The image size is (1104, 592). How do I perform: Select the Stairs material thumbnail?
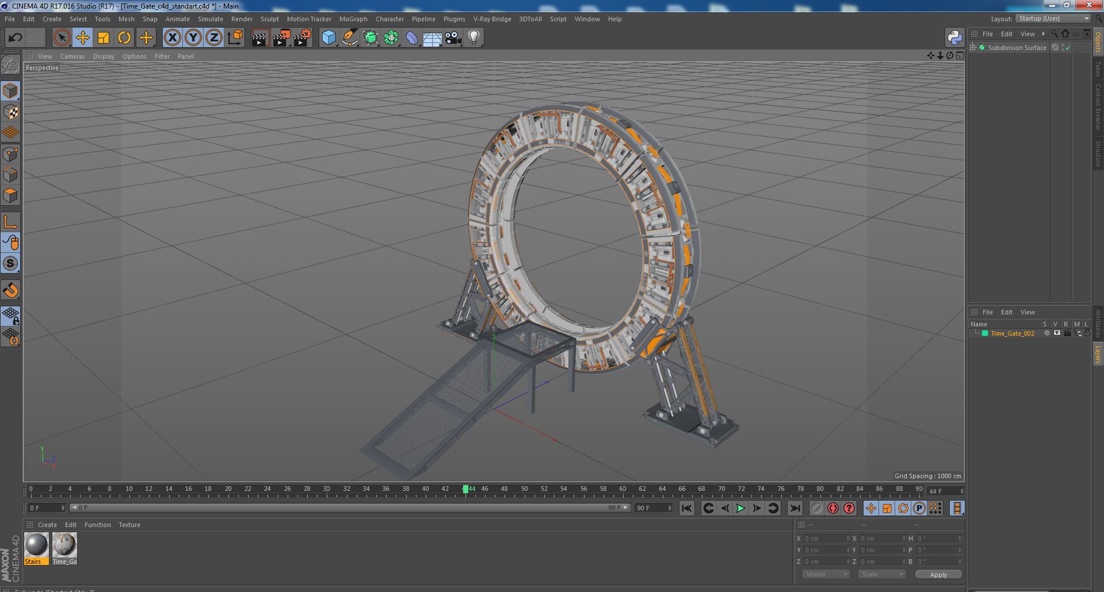(x=36, y=545)
